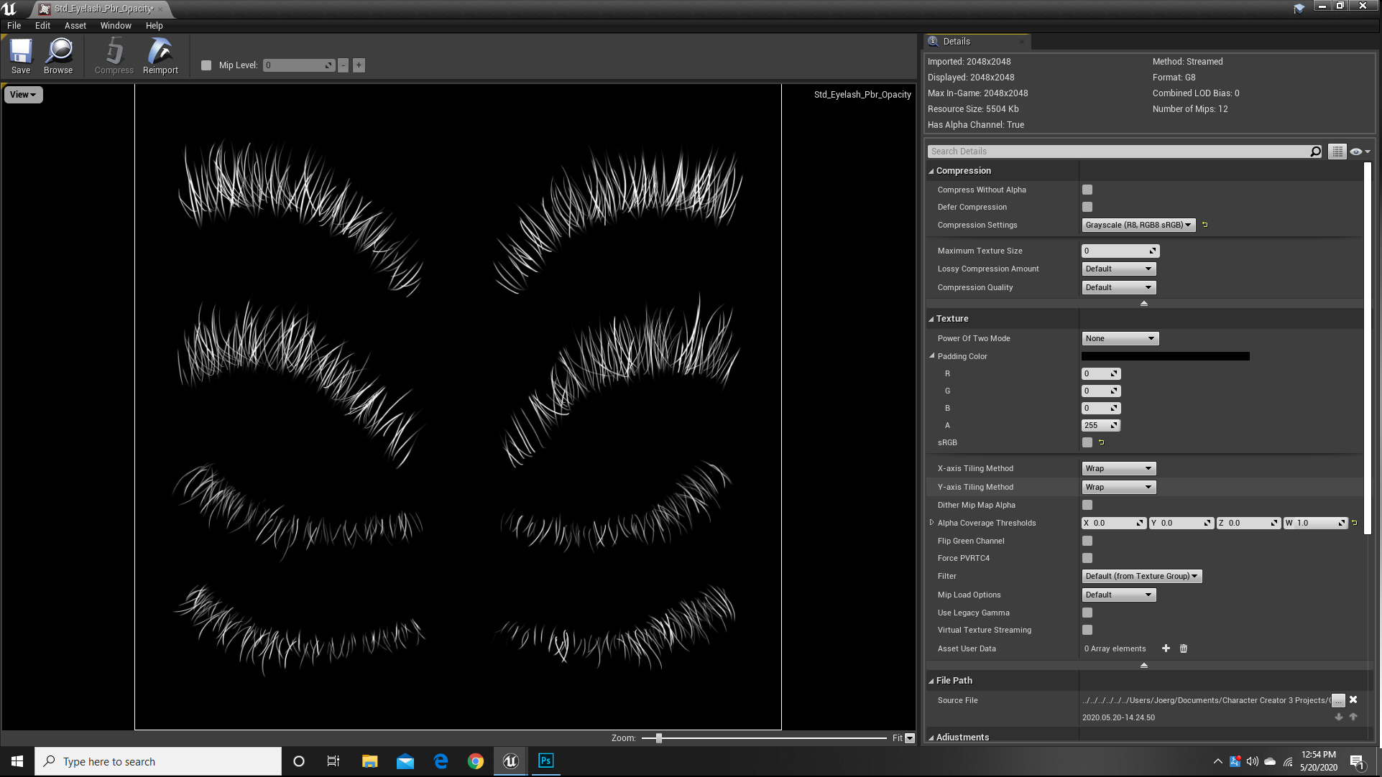Open the Window menu
The image size is (1382, 777).
click(116, 26)
